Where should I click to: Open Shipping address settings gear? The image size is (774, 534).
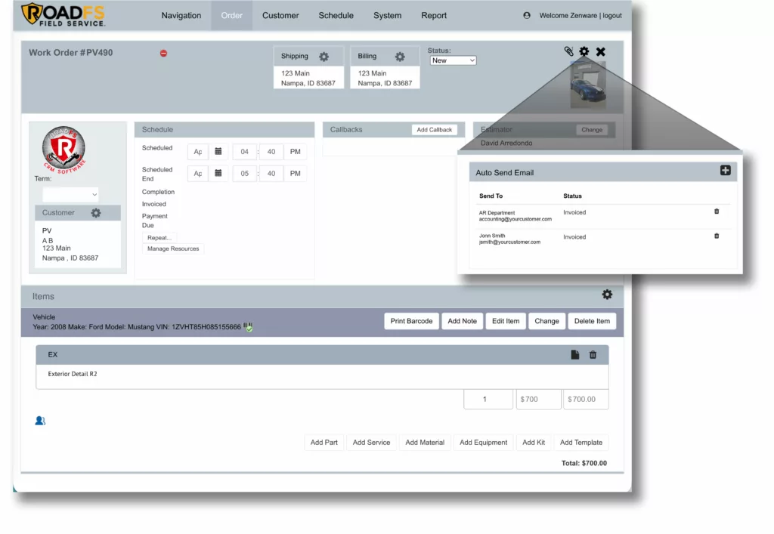click(324, 57)
